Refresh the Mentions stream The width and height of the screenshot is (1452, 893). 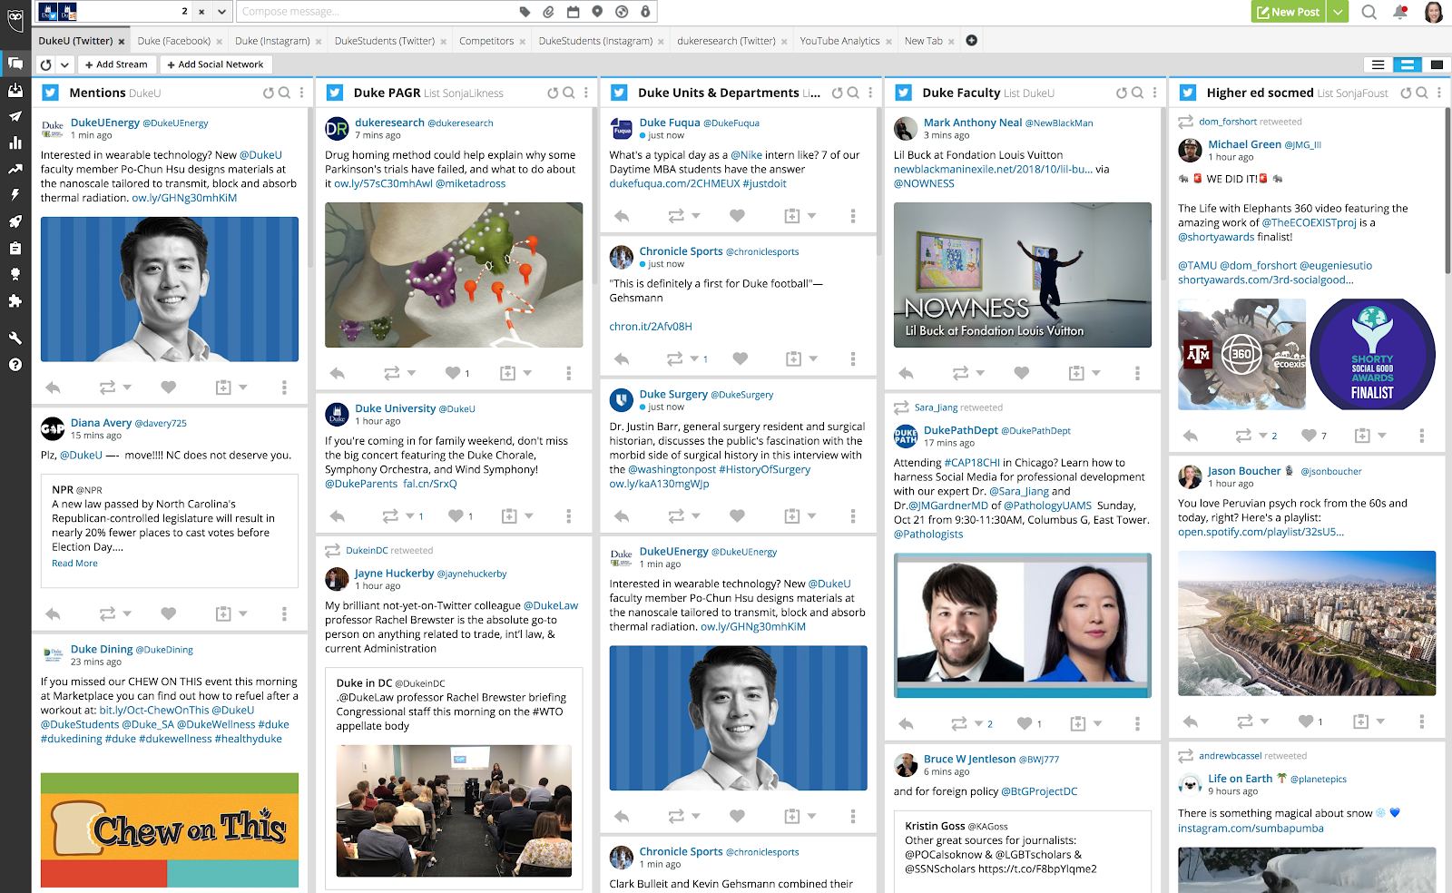click(268, 93)
